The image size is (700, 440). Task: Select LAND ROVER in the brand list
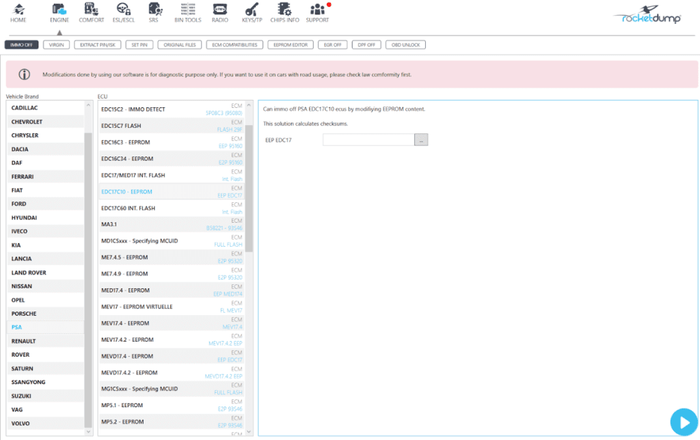pyautogui.click(x=45, y=273)
